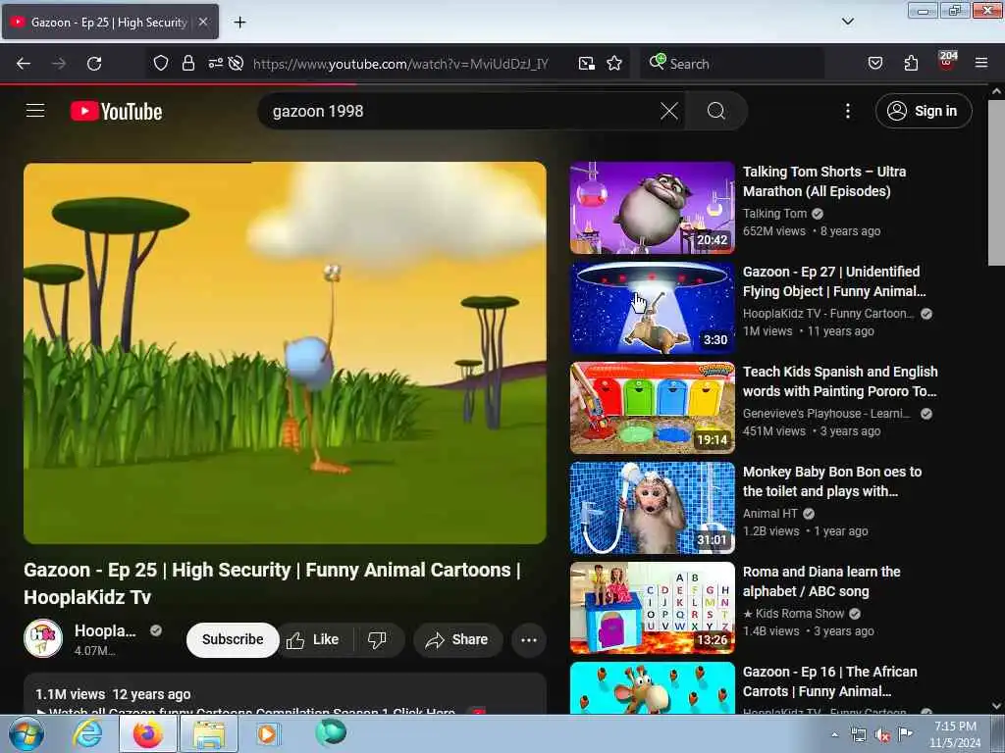The width and height of the screenshot is (1005, 753).
Task: Open Talking Tom Shorts Ultra Marathon title
Action: coord(824,181)
